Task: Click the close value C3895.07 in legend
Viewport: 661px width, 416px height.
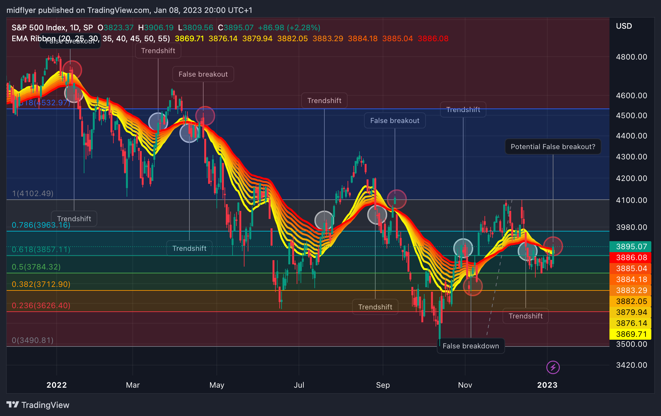Action: 236,28
